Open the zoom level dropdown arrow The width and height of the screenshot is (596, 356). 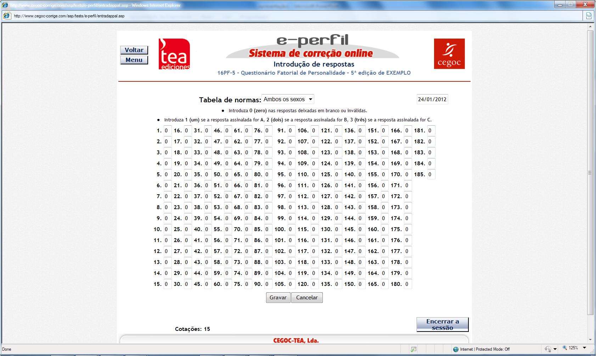click(x=584, y=348)
